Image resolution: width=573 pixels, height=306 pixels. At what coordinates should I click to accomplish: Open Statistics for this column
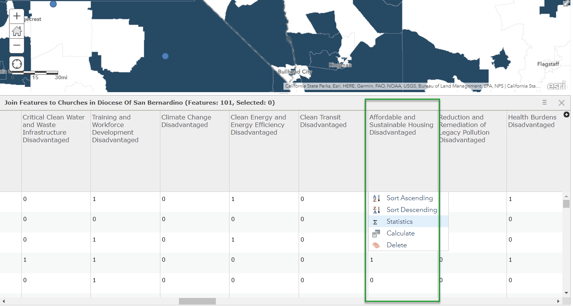point(399,221)
